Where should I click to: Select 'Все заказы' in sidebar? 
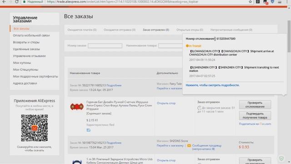coord(21,28)
